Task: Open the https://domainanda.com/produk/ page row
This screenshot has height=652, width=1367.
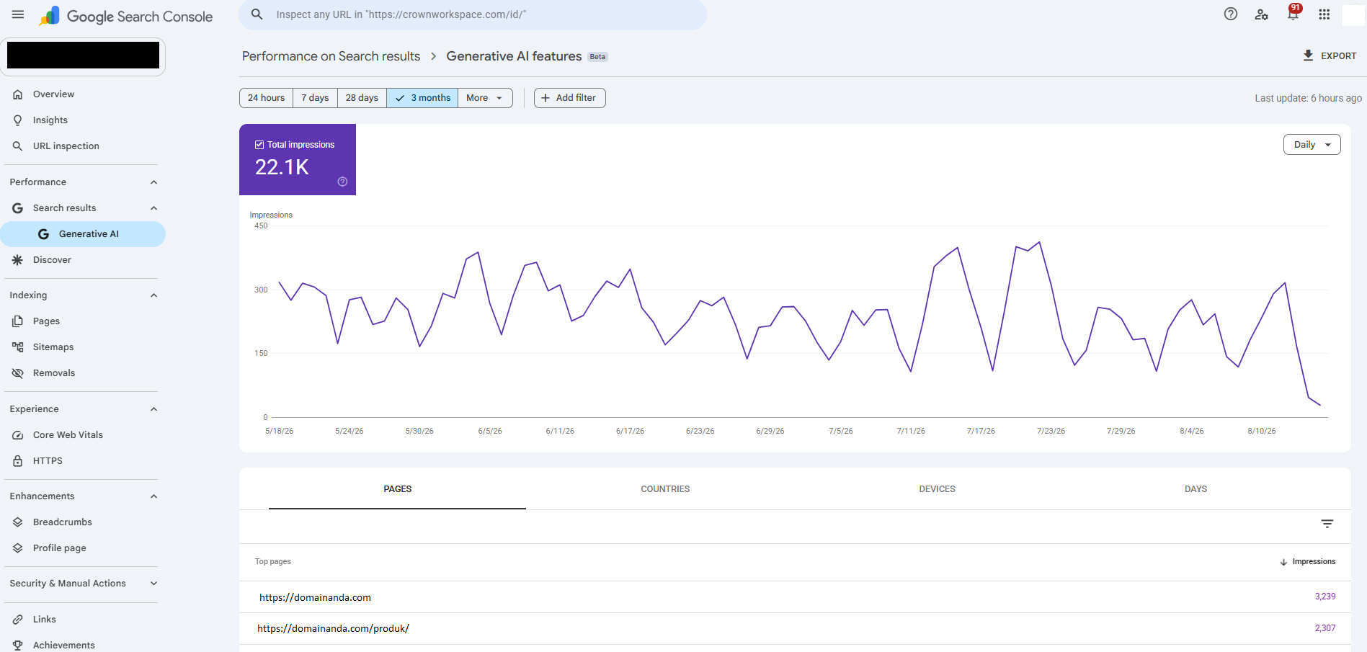Action: (795, 628)
